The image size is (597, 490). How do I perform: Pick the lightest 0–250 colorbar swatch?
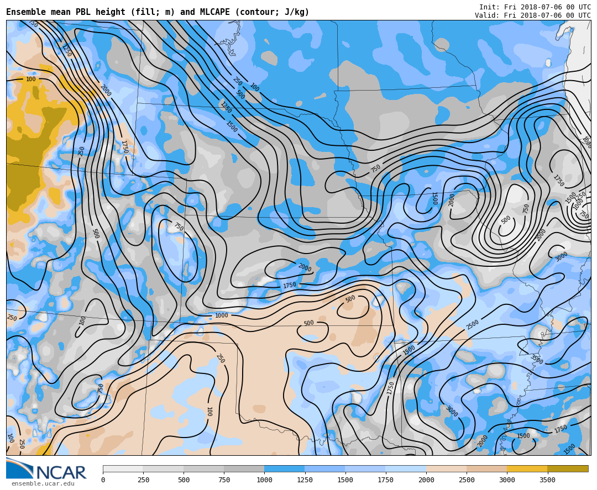point(123,468)
